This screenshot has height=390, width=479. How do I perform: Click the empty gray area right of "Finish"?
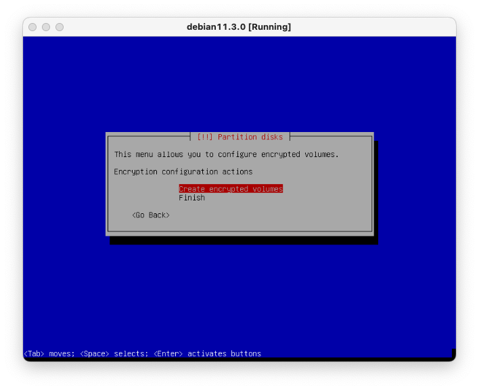point(284,198)
